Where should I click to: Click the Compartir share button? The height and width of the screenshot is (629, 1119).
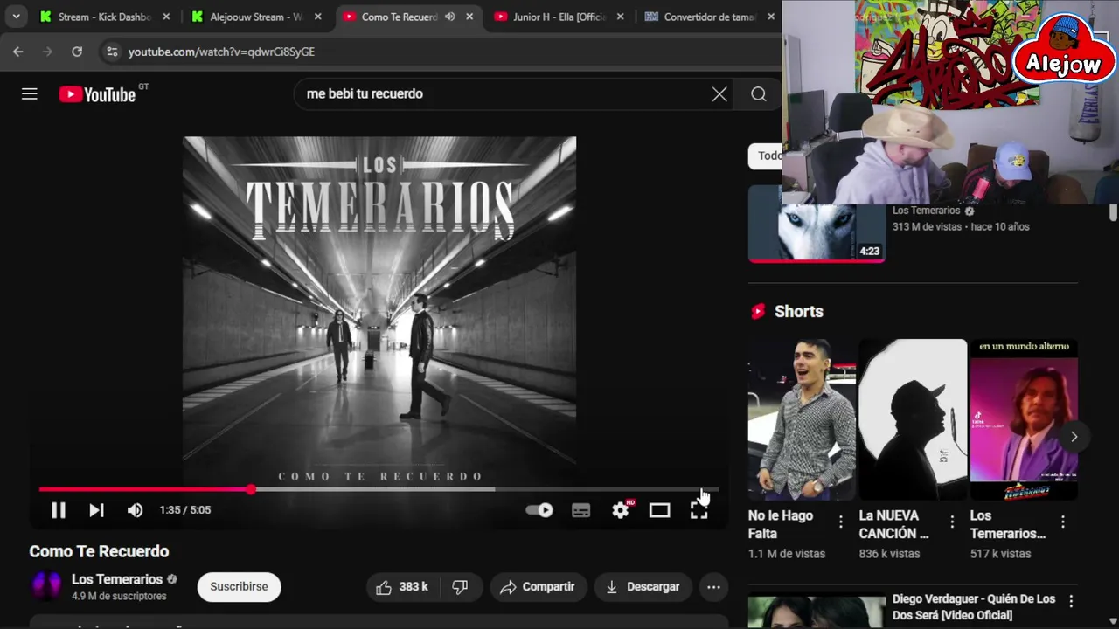pos(538,587)
